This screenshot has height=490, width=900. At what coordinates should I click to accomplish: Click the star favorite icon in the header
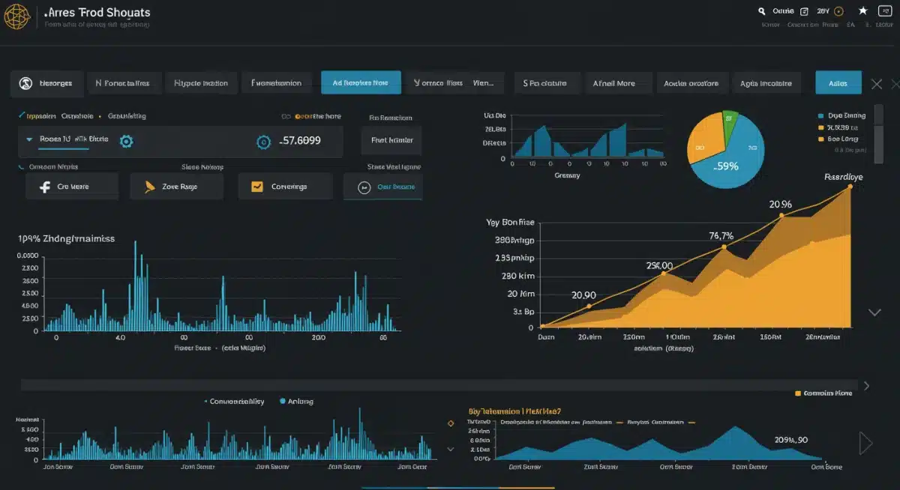[862, 11]
